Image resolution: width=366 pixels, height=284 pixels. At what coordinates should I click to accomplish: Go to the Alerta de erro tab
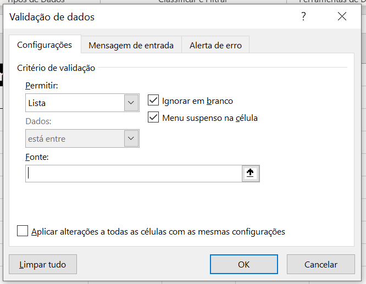215,46
